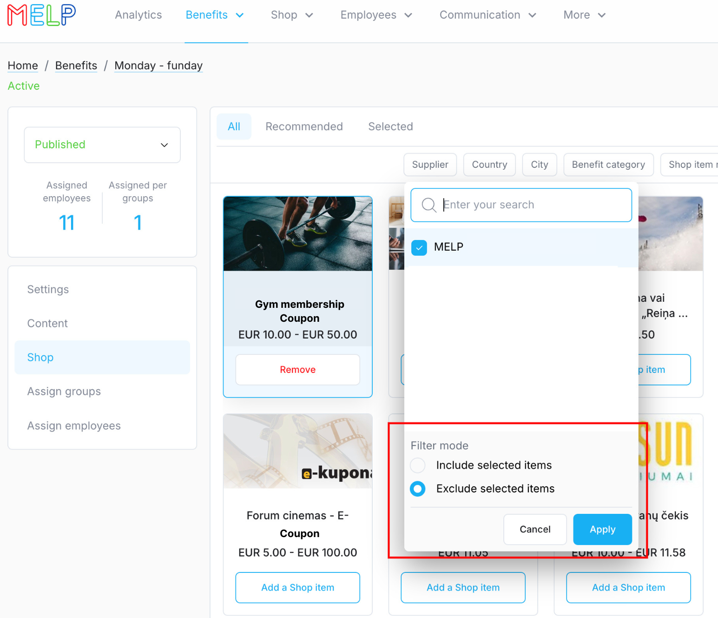The width and height of the screenshot is (718, 618).
Task: Click the Filter mode label
Action: 440,446
